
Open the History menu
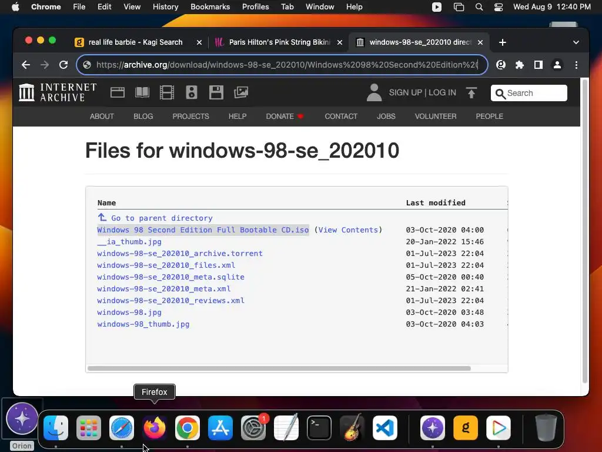[165, 7]
